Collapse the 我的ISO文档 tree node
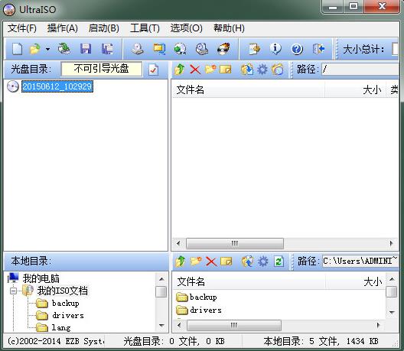The image size is (404, 351). [x=13, y=291]
